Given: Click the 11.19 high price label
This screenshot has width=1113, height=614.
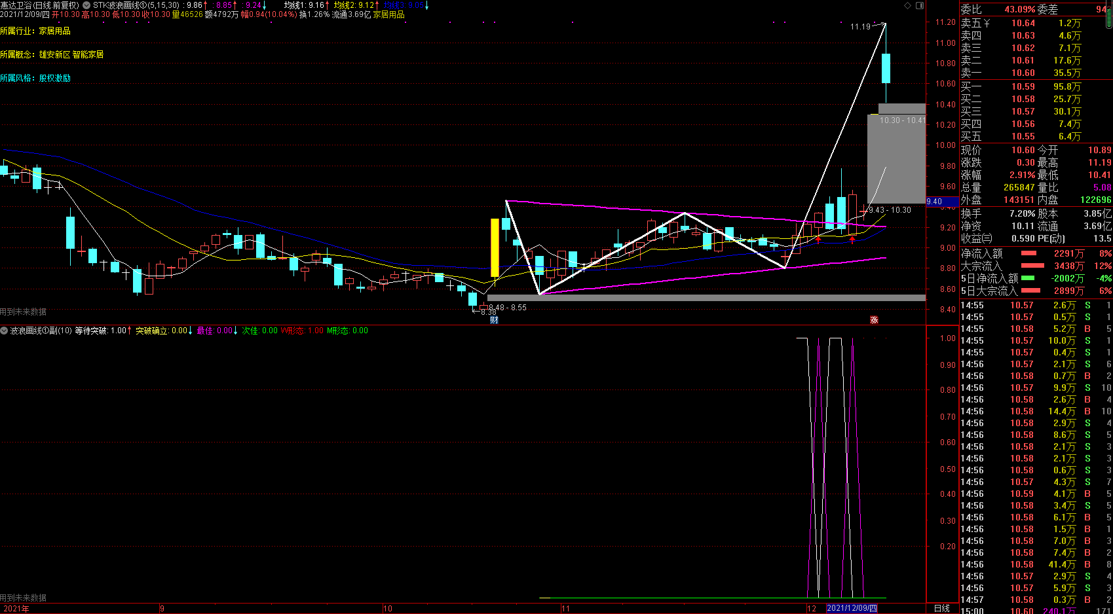Looking at the screenshot, I should [x=860, y=27].
